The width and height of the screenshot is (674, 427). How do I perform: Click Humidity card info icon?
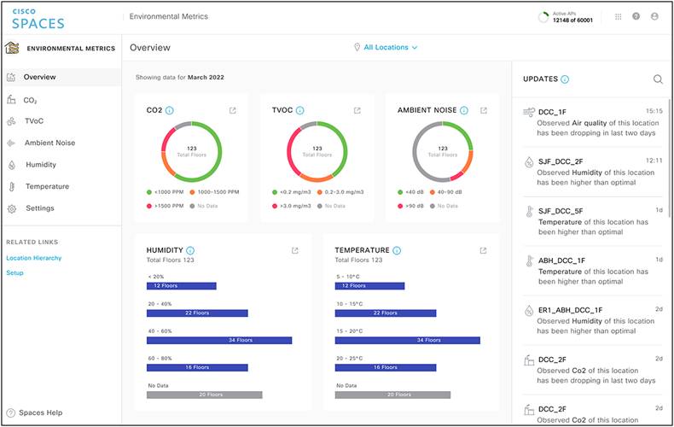[x=190, y=250]
